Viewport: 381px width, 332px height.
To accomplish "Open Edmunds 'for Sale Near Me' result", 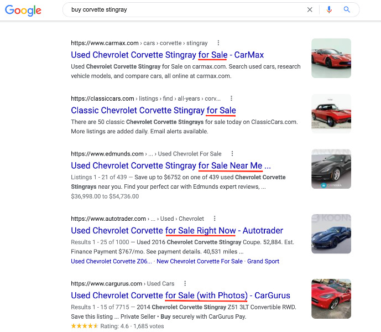I will click(x=170, y=165).
